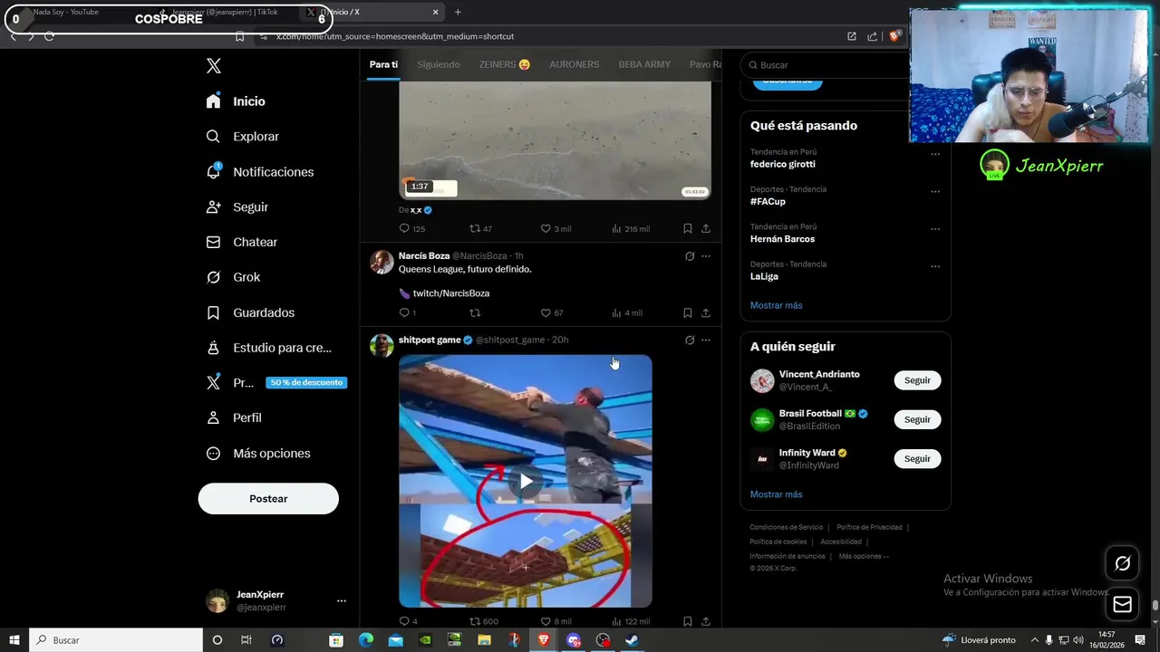Viewport: 1160px width, 652px height.
Task: Switch to the ZEINERS tab
Action: (x=505, y=64)
